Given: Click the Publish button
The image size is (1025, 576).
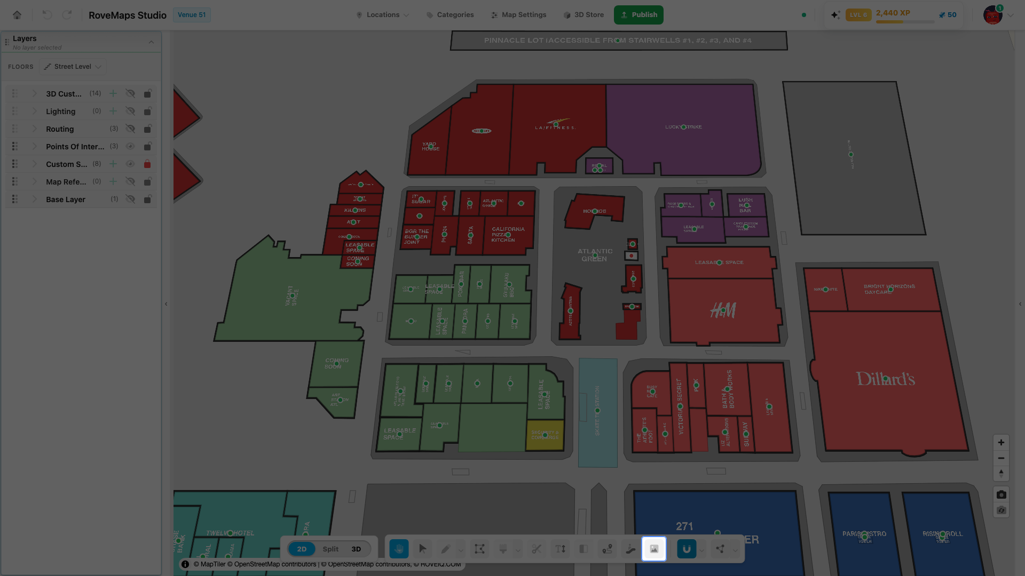Looking at the screenshot, I should (x=638, y=15).
